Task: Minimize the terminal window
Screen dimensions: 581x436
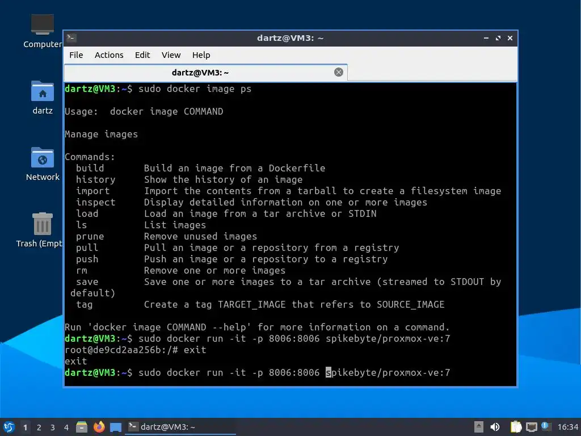Action: [x=486, y=38]
